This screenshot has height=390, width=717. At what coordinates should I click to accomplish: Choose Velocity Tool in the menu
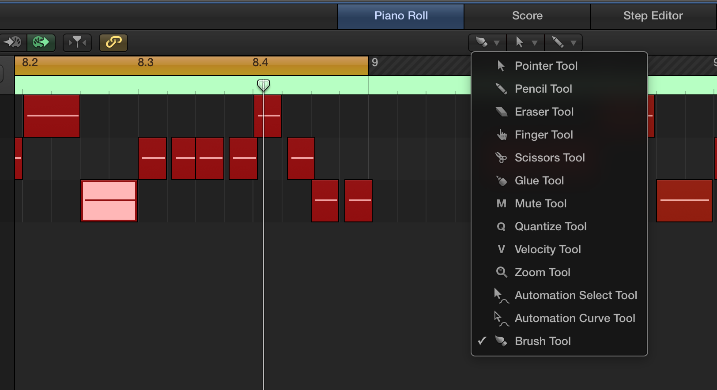point(559,249)
